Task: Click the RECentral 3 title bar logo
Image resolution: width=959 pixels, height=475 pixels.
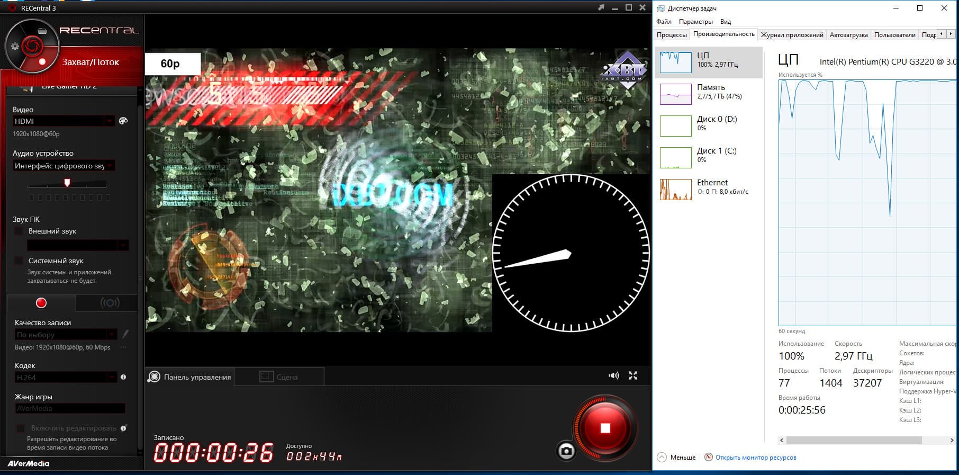Action: [12, 8]
